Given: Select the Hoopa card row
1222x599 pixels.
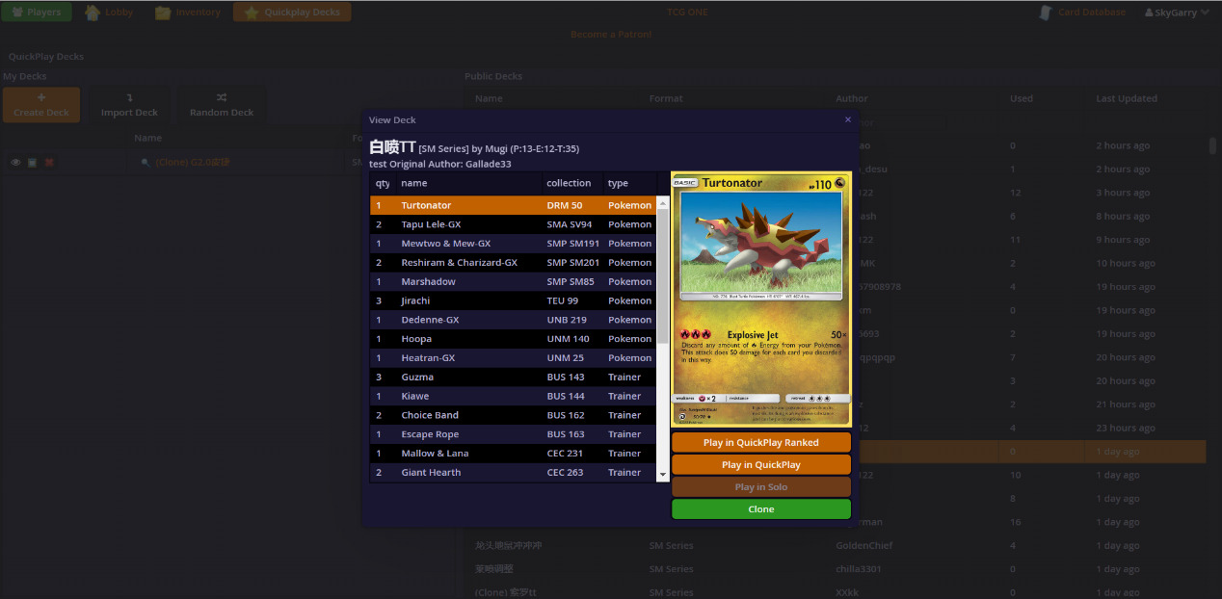Looking at the screenshot, I should pyautogui.click(x=513, y=339).
